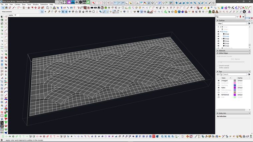Screen dimensions: 253x142
Task: Toggle visibility of the Falline tag
Action: pos(218,88)
